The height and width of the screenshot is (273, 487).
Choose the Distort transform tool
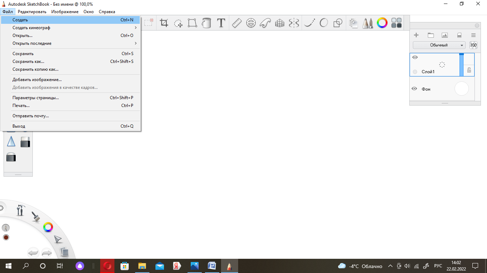pos(193,23)
